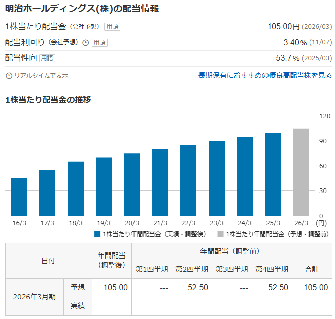Screen dimensions: 335x319
Task: Select the 25/3 blue bar
Action: pos(273,174)
